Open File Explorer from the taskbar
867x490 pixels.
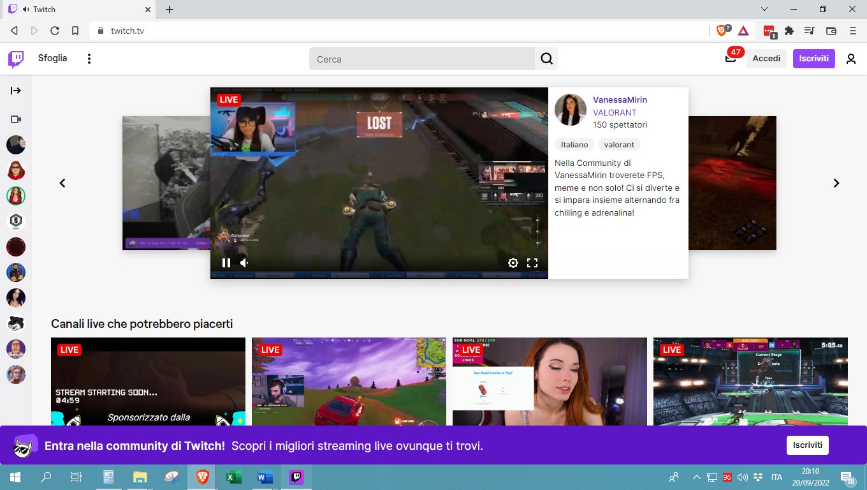pos(140,477)
